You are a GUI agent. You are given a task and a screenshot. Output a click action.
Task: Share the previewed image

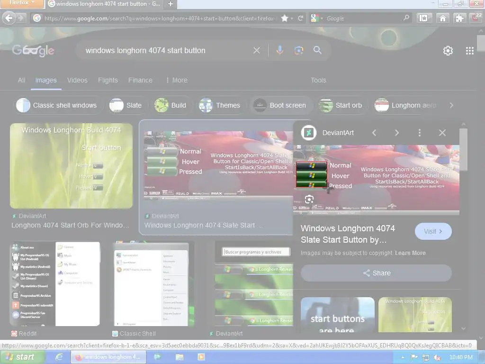(x=376, y=273)
